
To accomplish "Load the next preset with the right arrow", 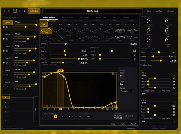I will 9,11.
